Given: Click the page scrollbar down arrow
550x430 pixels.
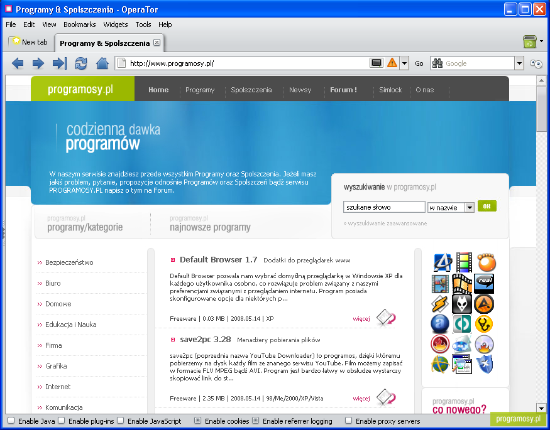Looking at the screenshot, I should tap(541, 407).
